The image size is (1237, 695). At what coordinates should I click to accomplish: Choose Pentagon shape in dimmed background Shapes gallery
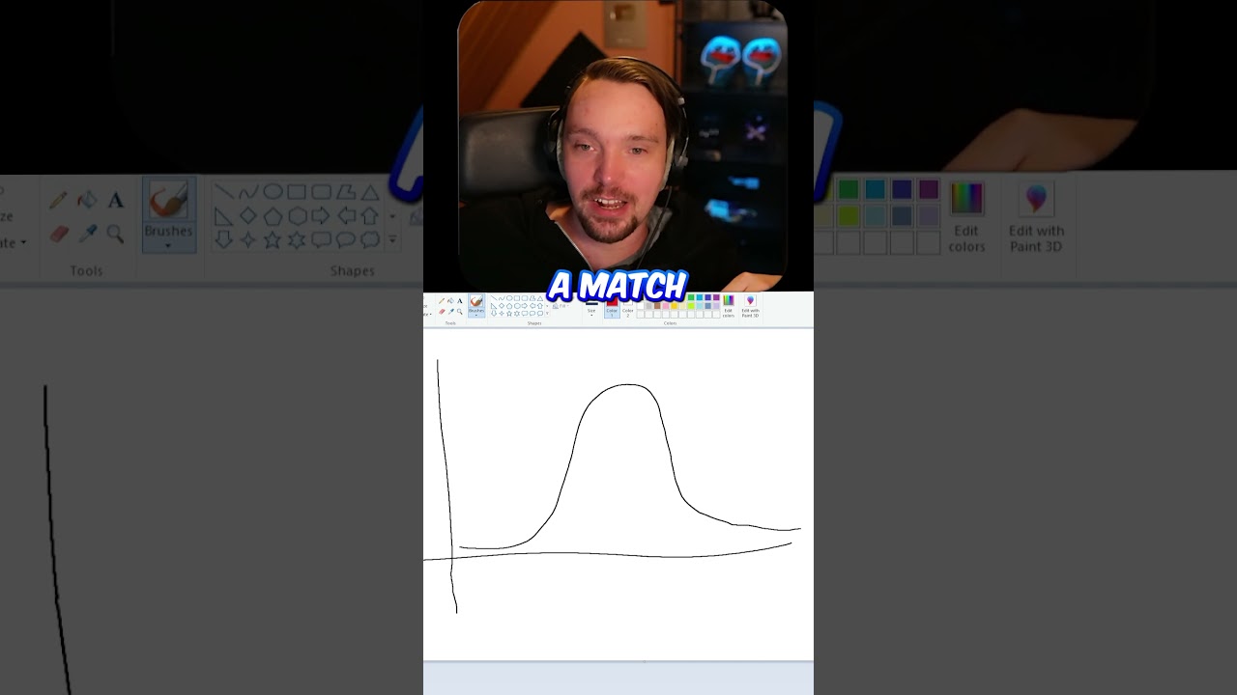pyautogui.click(x=273, y=215)
